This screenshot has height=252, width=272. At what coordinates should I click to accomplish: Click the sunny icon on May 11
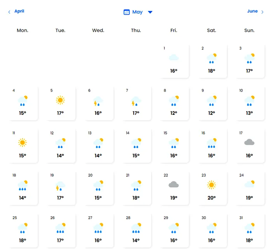pyautogui.click(x=23, y=143)
